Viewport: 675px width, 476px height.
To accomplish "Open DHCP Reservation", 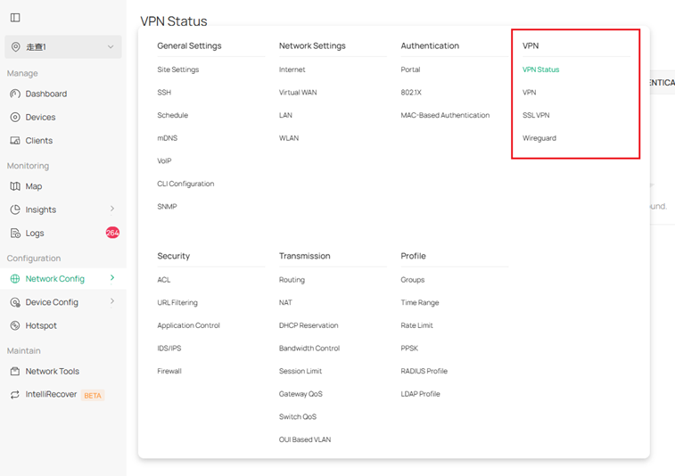I will tap(309, 325).
